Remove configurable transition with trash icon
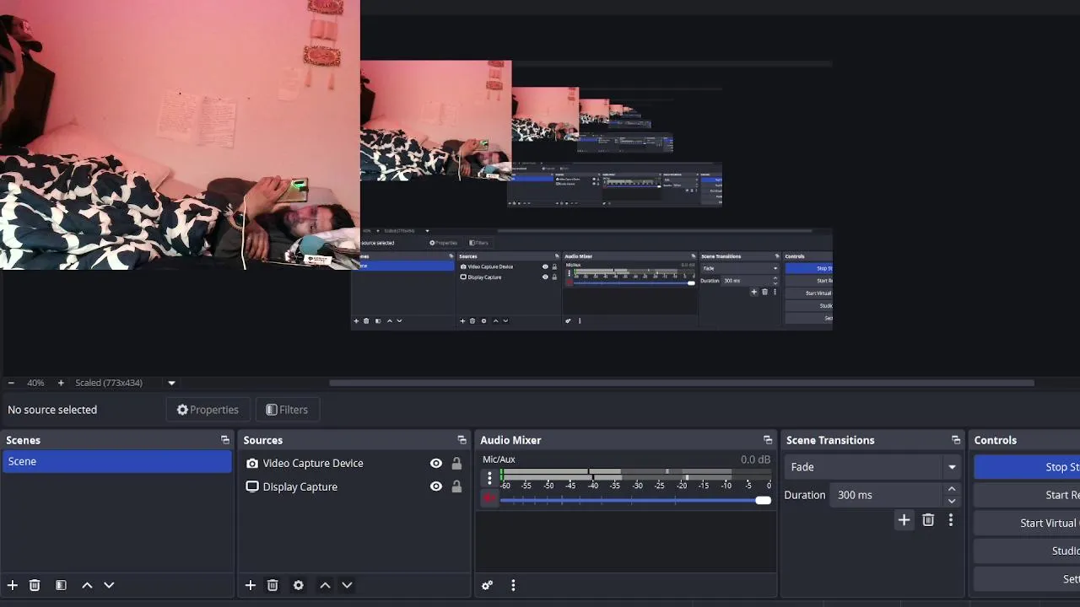The width and height of the screenshot is (1080, 607). pos(928,520)
